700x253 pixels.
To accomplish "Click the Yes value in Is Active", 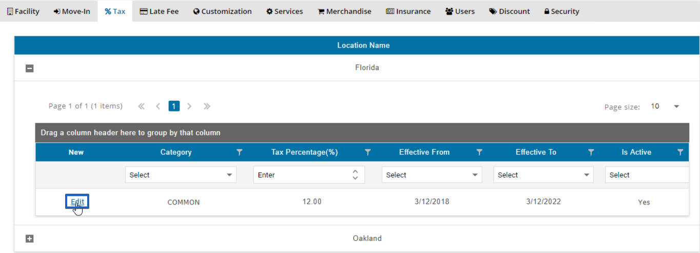I will (x=644, y=202).
